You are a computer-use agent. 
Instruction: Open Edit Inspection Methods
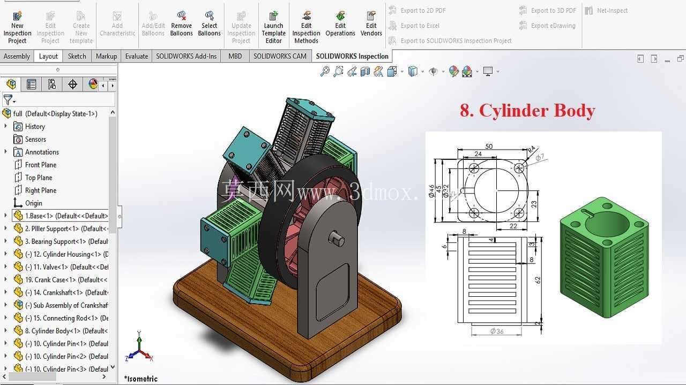point(306,26)
